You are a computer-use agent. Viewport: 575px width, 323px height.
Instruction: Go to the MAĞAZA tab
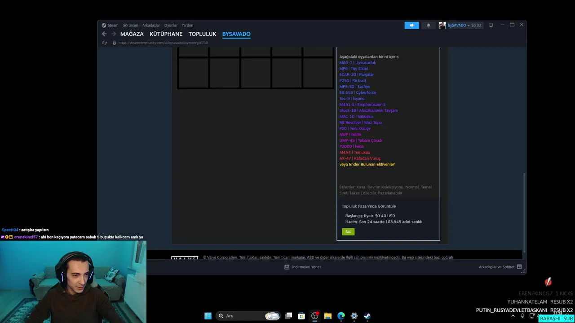click(x=132, y=34)
